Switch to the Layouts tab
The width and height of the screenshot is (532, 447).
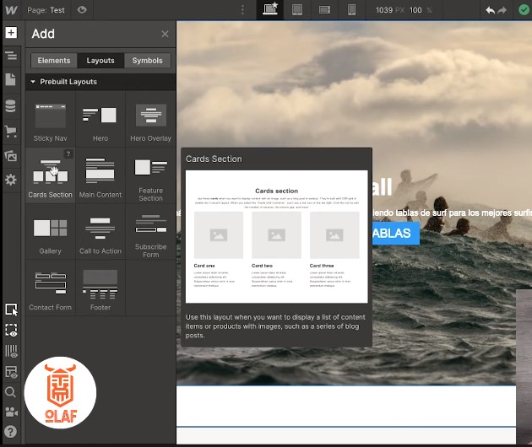click(x=100, y=61)
